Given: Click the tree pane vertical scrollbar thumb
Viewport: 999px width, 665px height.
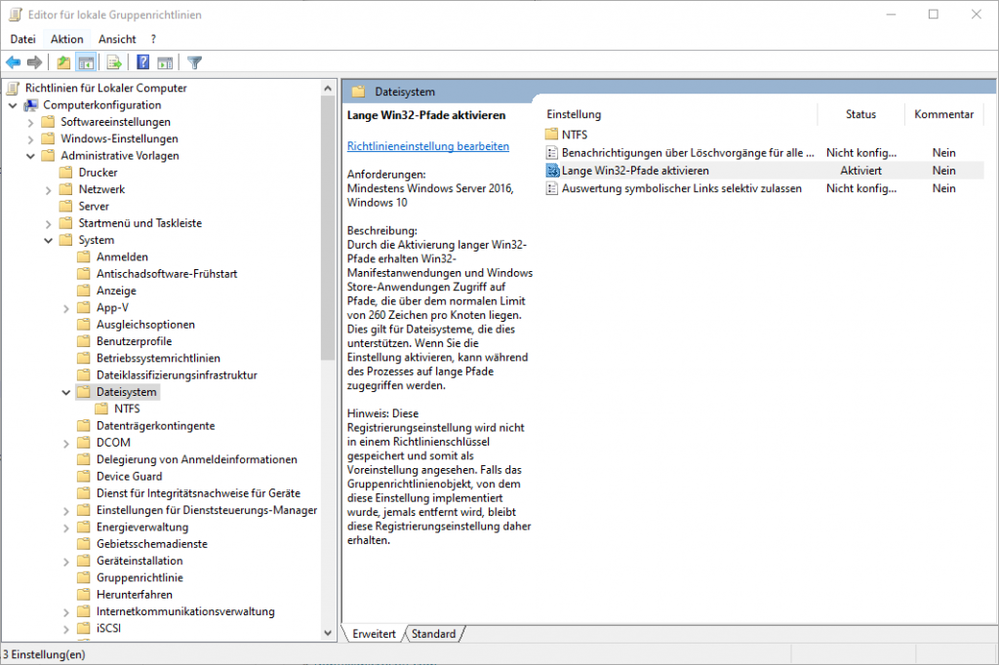Looking at the screenshot, I should tap(328, 229).
